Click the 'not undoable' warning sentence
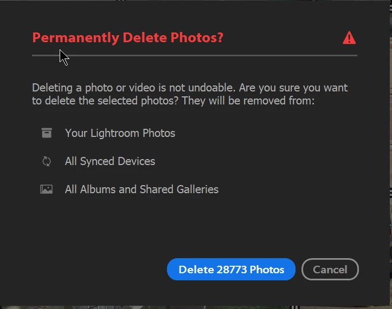 click(x=133, y=88)
